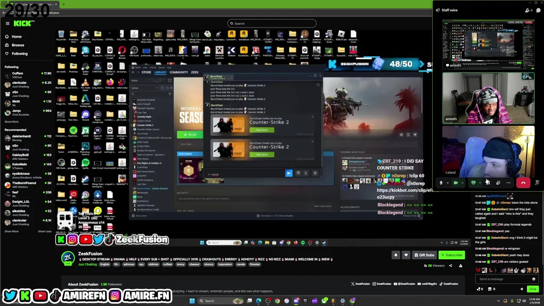Collapse Recommended list with Show Less

click(x=45, y=231)
